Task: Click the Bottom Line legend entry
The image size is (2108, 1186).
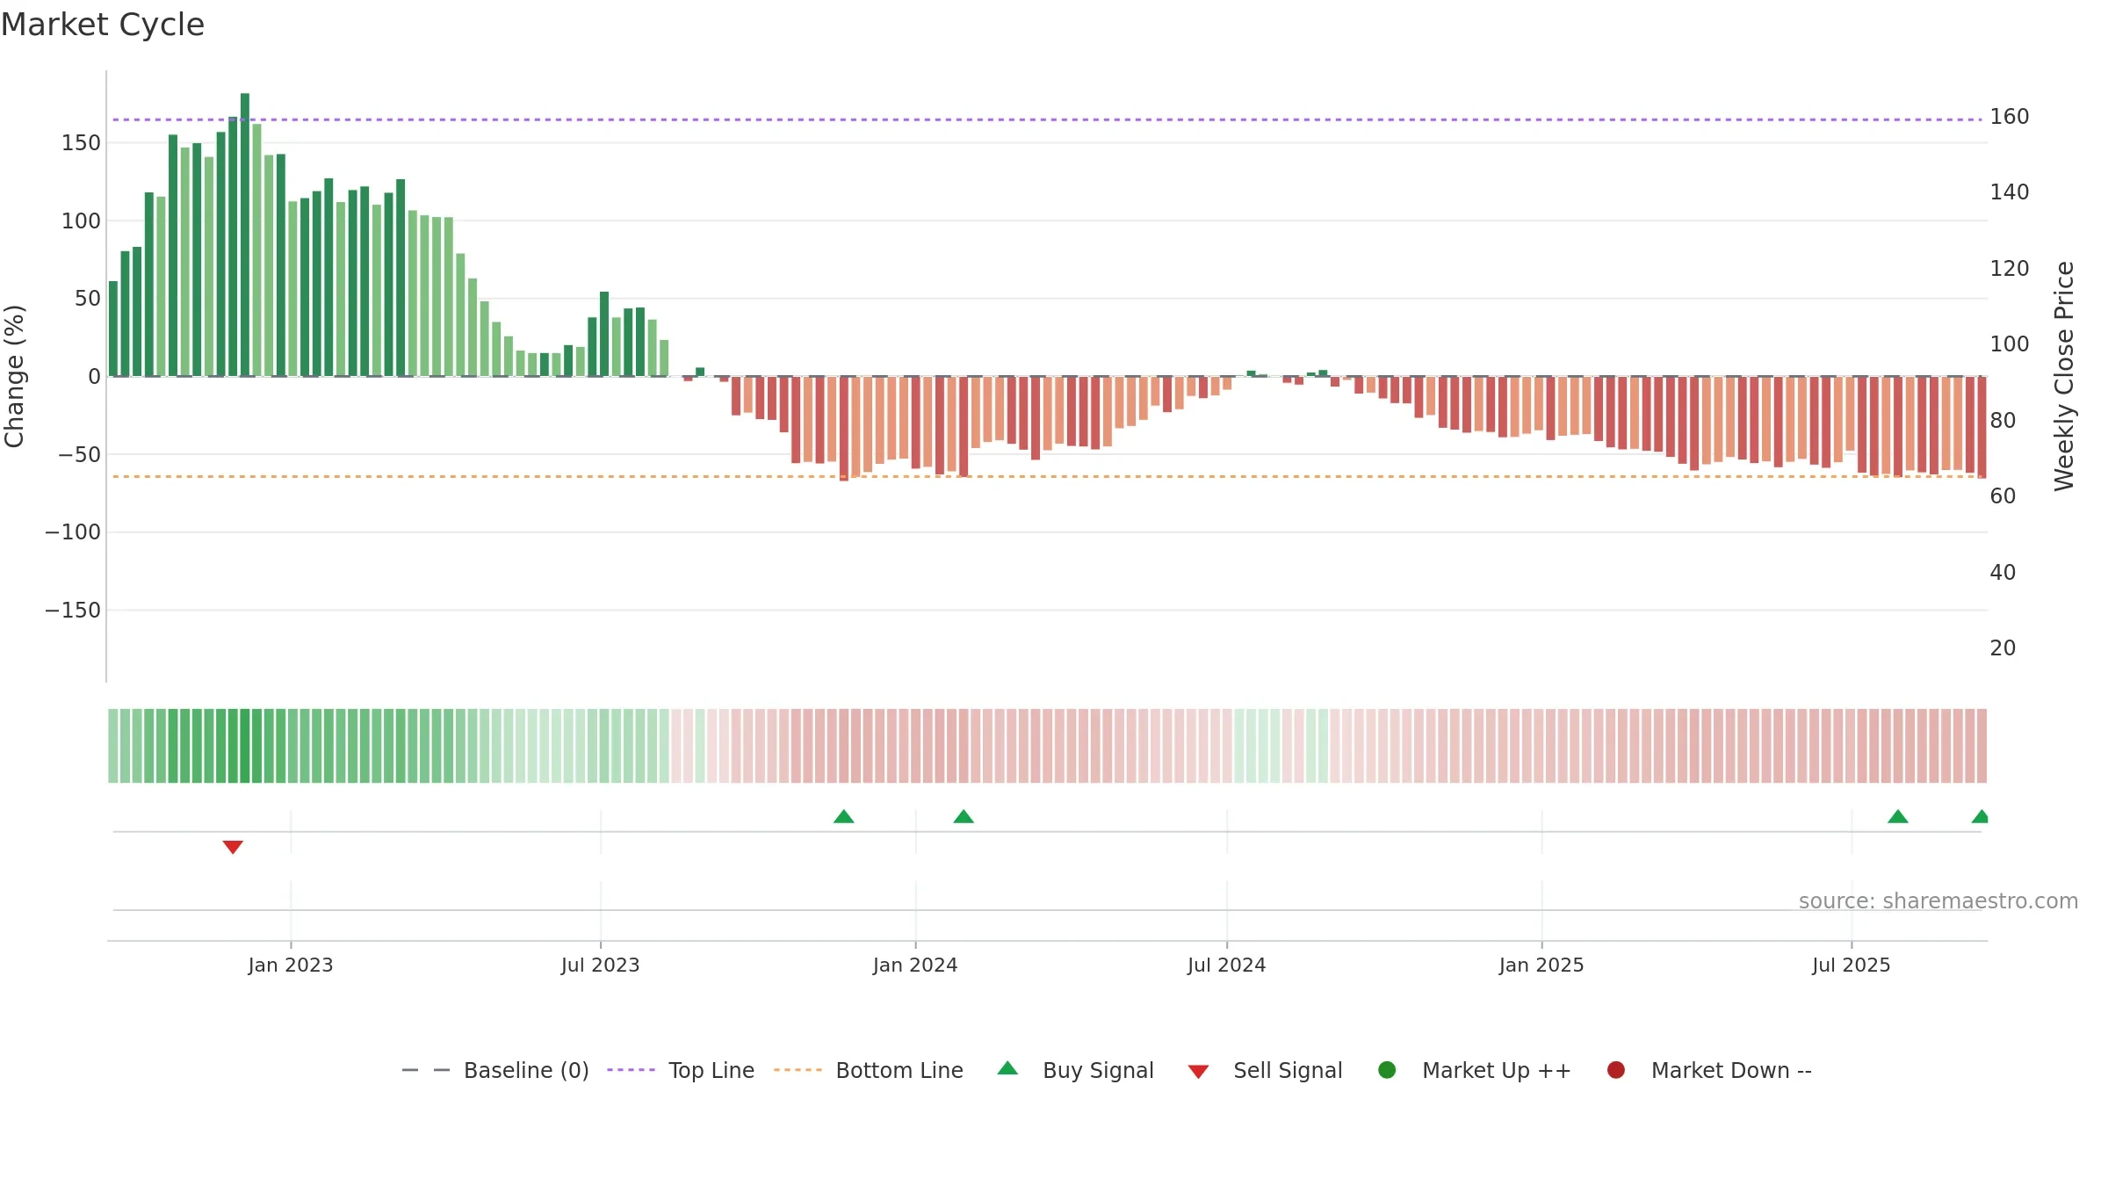Action: click(869, 1070)
